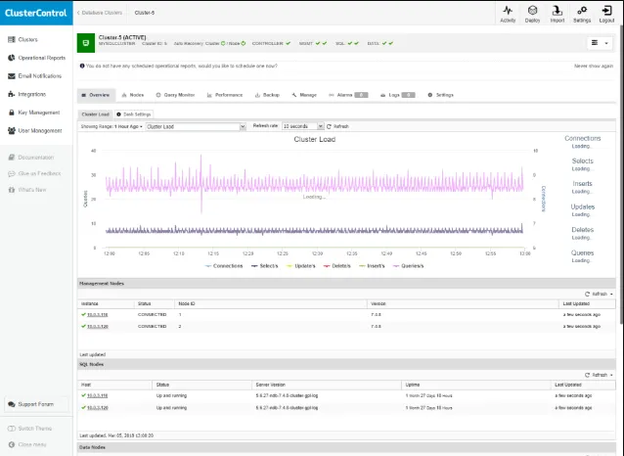
Task: Open User Management in sidebar
Action: pyautogui.click(x=35, y=130)
